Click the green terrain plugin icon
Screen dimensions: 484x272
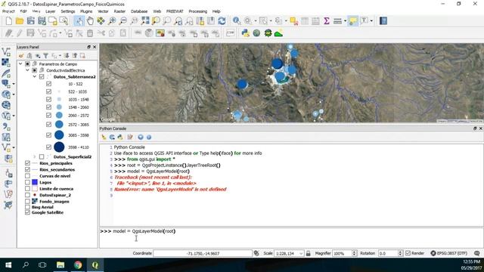(x=278, y=33)
